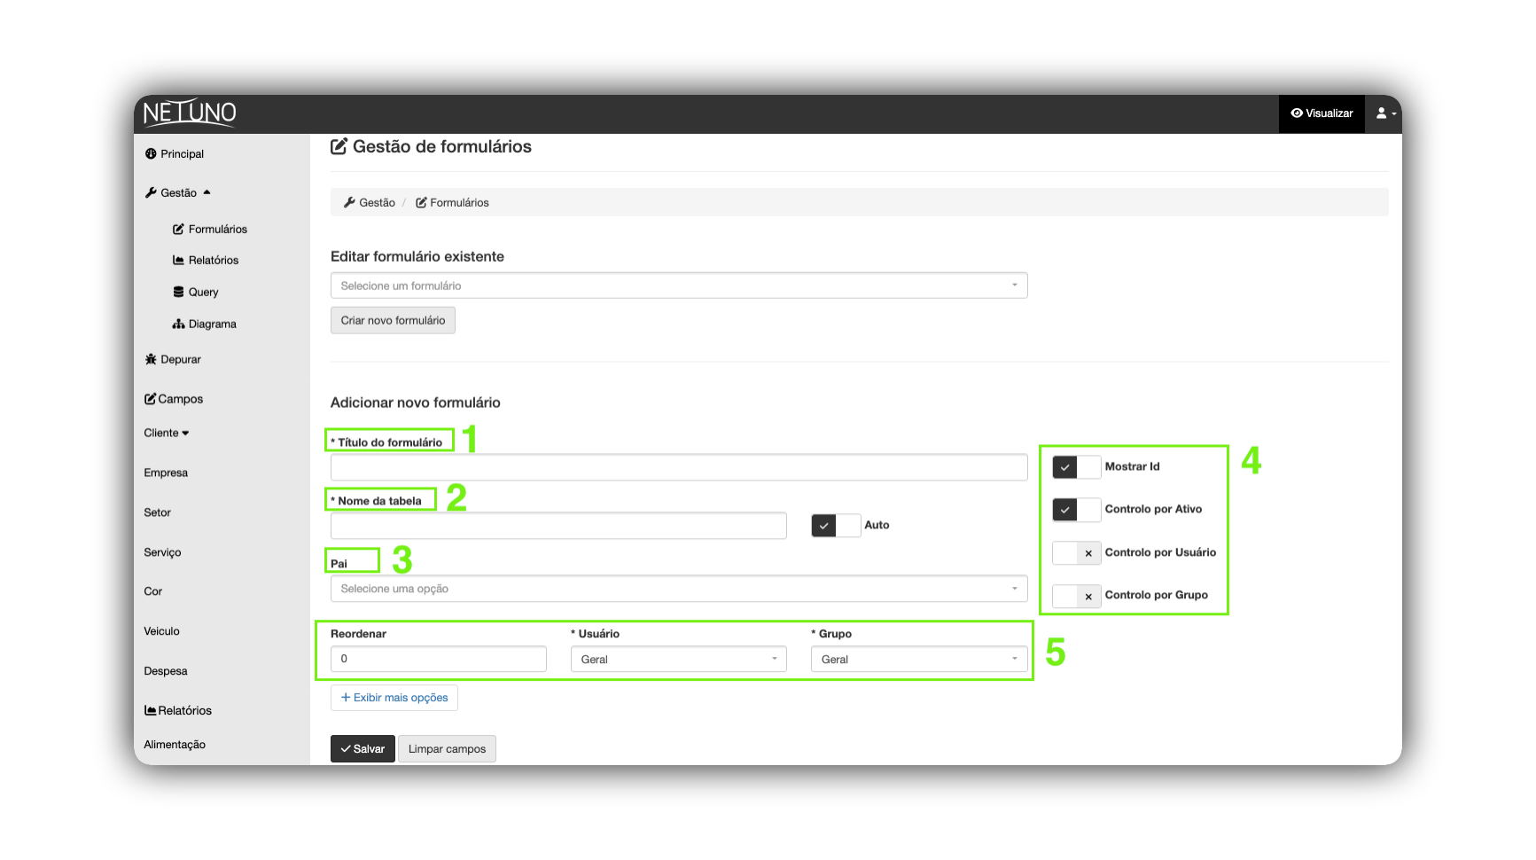The image size is (1536, 860).
Task: Open the Campos sidebar menu item
Action: pos(174,400)
